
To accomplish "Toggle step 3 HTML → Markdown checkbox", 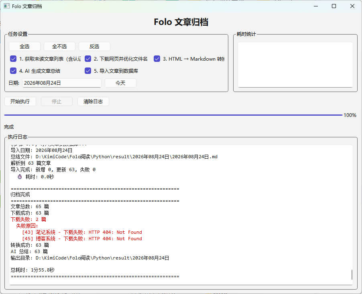I will click(157, 59).
